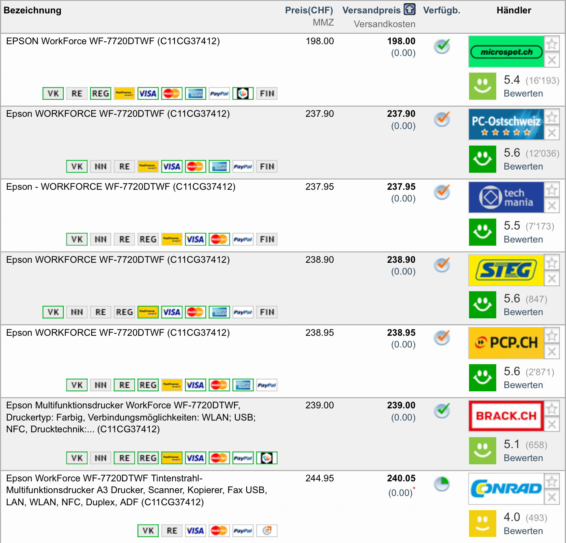Click Bewerten under microspot.ch rating
Image resolution: width=566 pixels, height=543 pixels.
pyautogui.click(x=523, y=94)
